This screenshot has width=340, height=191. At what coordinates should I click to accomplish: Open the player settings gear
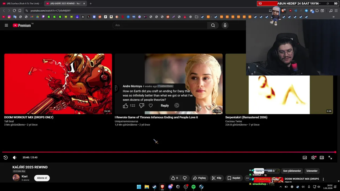click(x=313, y=158)
